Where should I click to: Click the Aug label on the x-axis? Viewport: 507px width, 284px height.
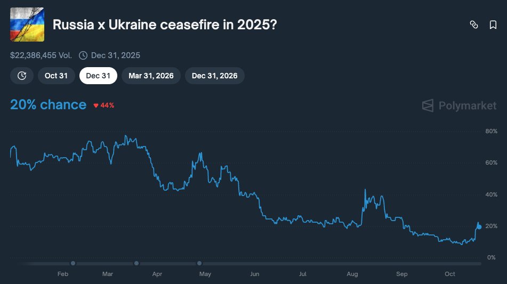pos(352,274)
